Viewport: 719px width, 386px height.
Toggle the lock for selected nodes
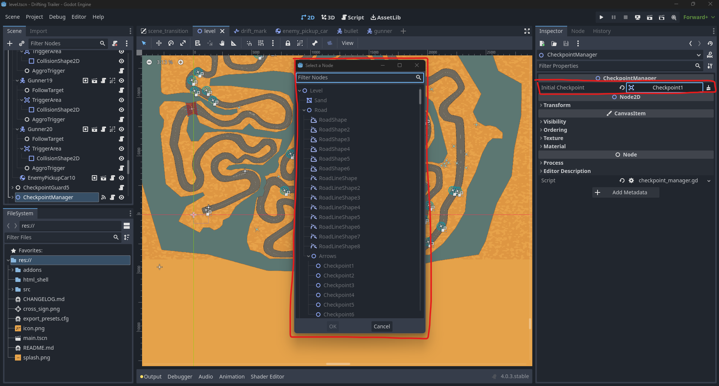click(288, 43)
